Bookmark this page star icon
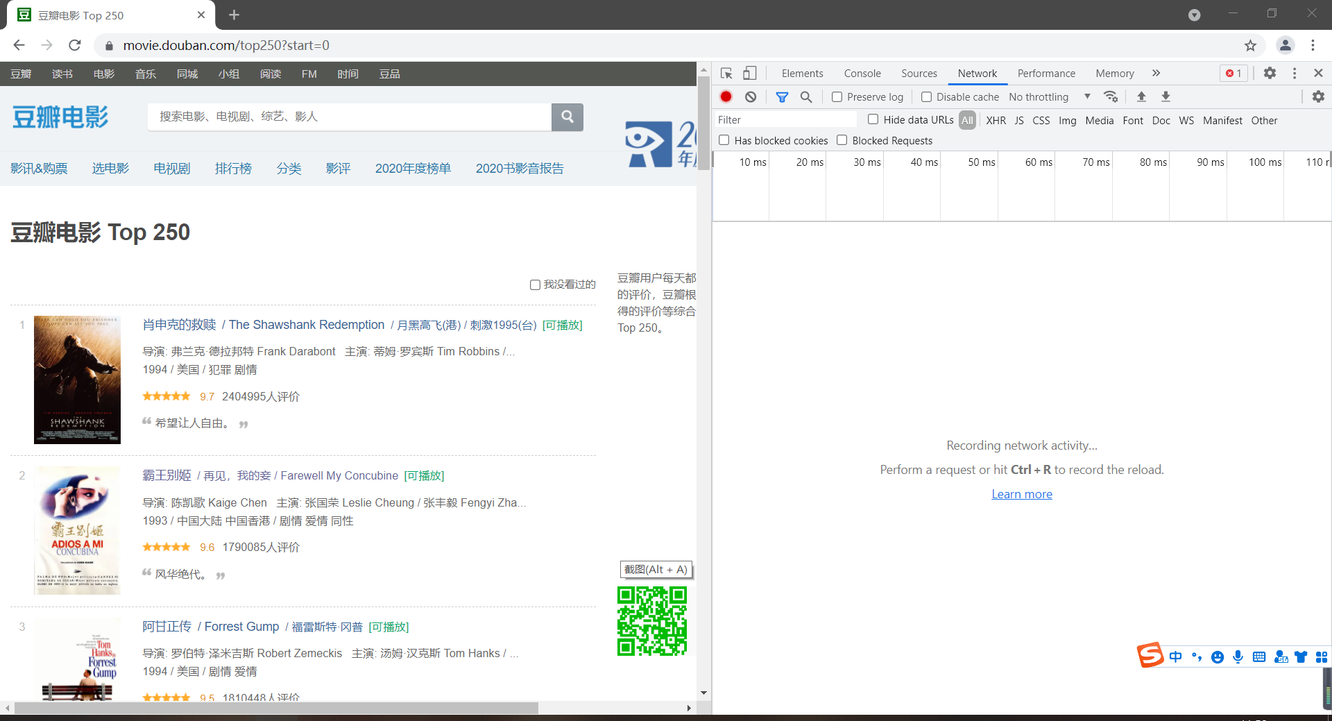The width and height of the screenshot is (1332, 721). point(1250,46)
